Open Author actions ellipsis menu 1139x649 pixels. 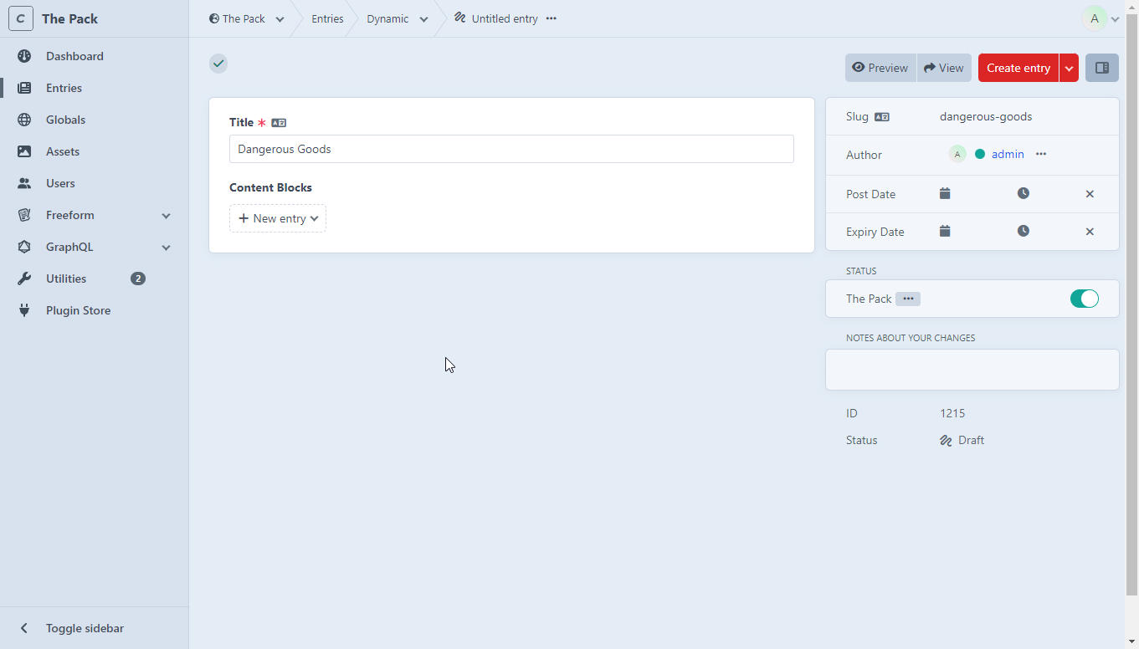(1041, 154)
